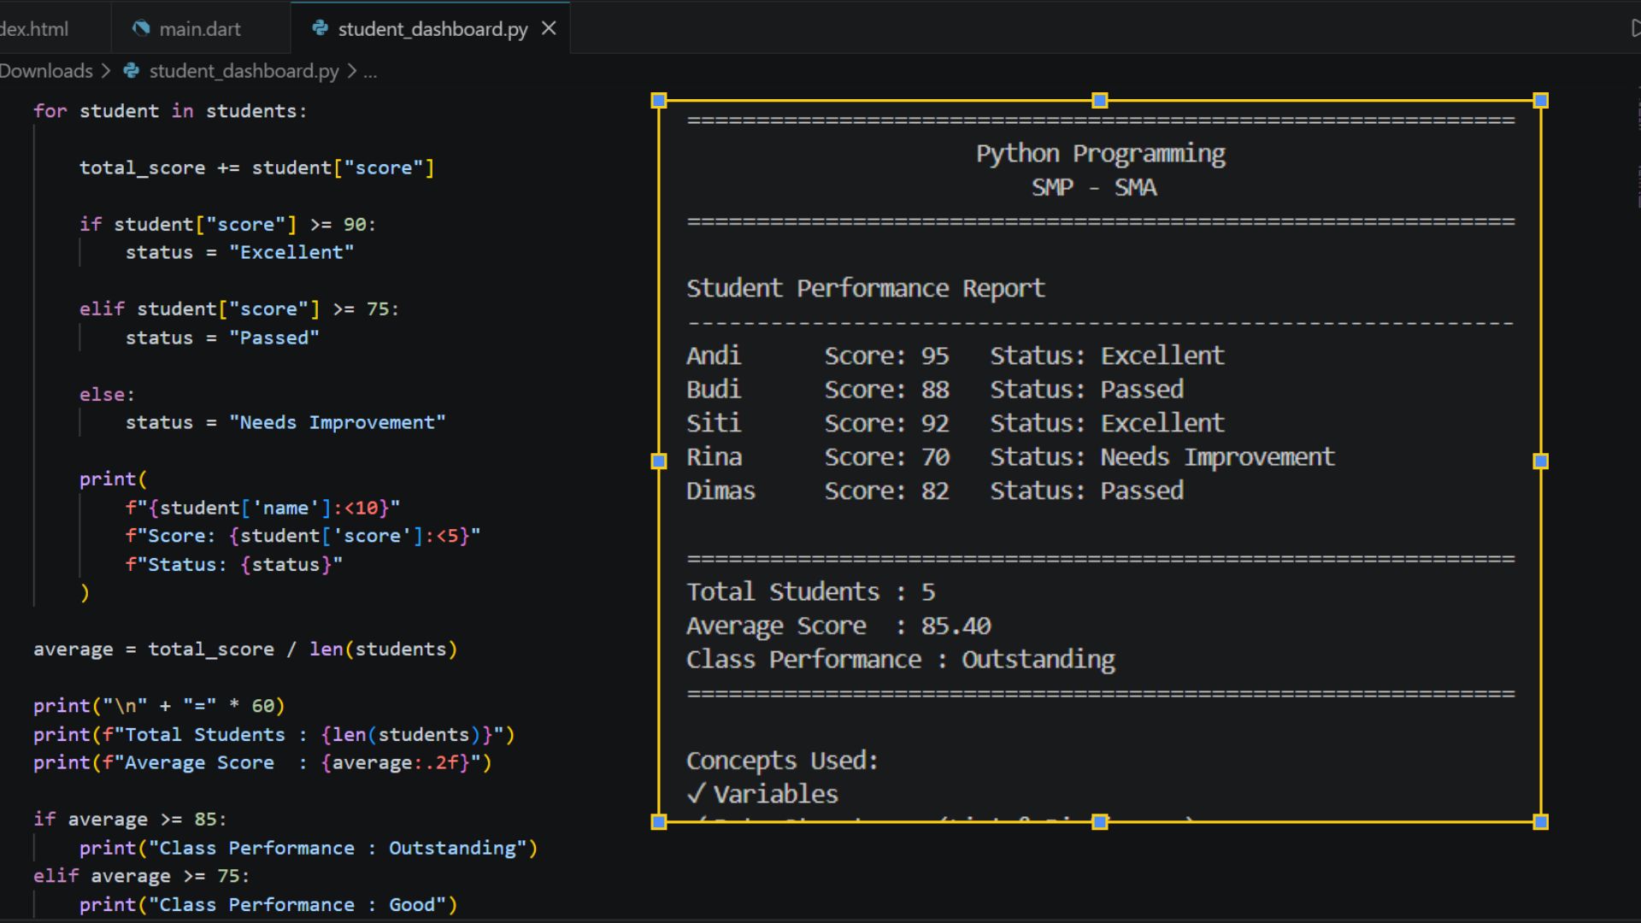Click the print f"Total Students" code line
Viewport: 1641px width, 923px height.
274,734
